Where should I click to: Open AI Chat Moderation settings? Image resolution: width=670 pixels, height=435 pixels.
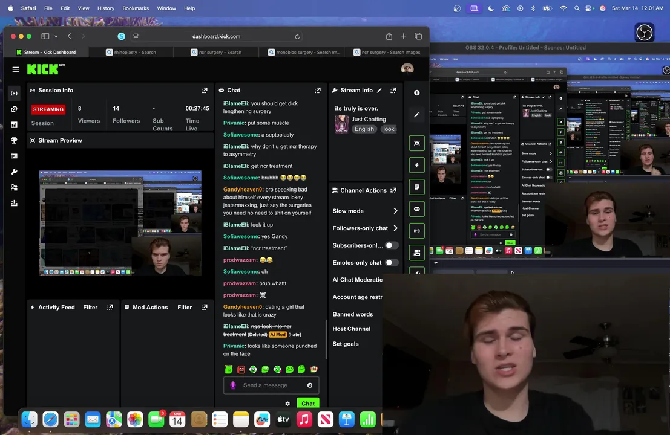[357, 280]
